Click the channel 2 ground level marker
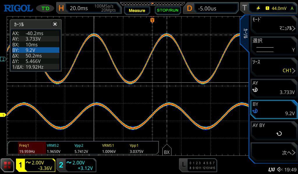Screen dimensions: 298x174 tap(3, 59)
